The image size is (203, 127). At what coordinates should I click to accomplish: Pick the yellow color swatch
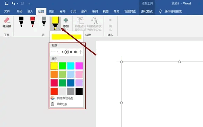click(x=54, y=66)
